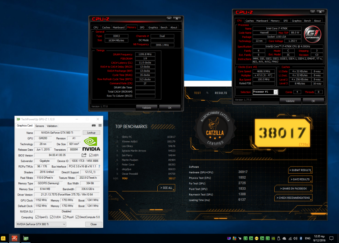The height and width of the screenshot is (243, 339).
Task: Open the Processor #1 selection dropdown
Action: click(265, 92)
